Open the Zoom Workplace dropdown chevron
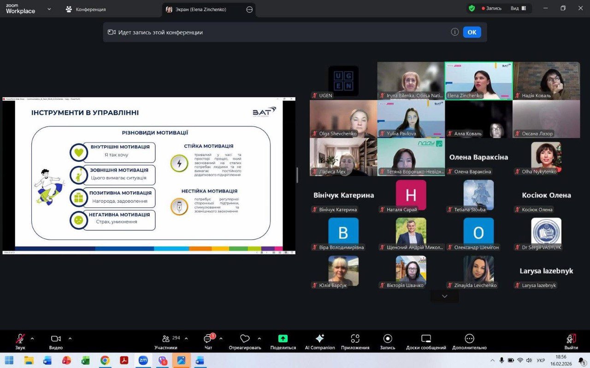This screenshot has height=368, width=590. click(x=49, y=9)
